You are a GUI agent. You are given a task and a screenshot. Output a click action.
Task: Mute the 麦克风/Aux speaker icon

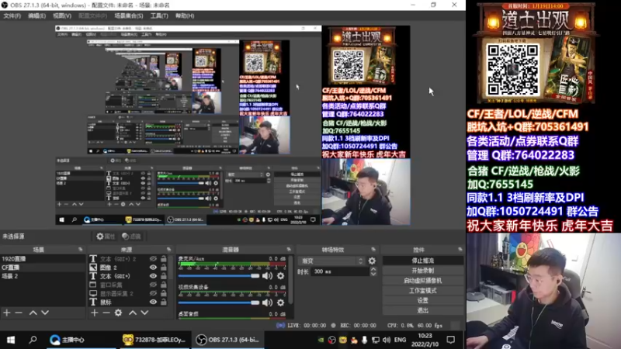pos(267,276)
